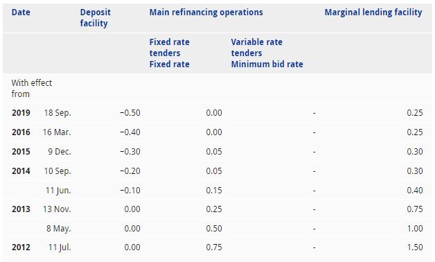Click the Date column header
Viewport: 435px width, 262px height.
[x=21, y=12]
